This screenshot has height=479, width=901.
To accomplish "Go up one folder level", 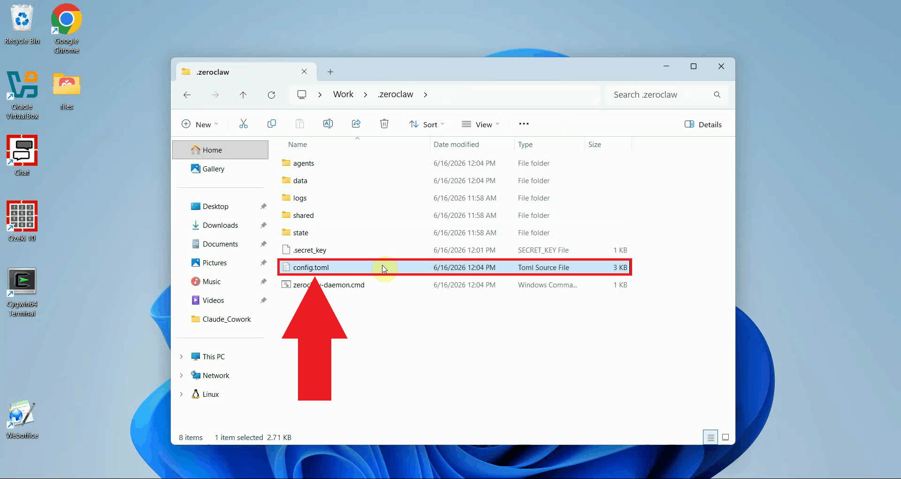I will click(x=243, y=95).
